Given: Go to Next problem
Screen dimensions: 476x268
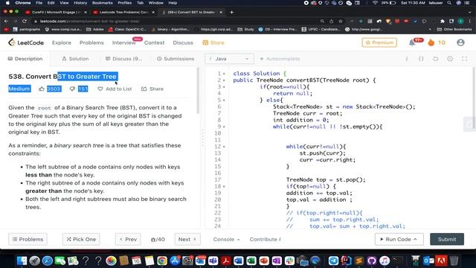Looking at the screenshot, I should coord(187,240).
